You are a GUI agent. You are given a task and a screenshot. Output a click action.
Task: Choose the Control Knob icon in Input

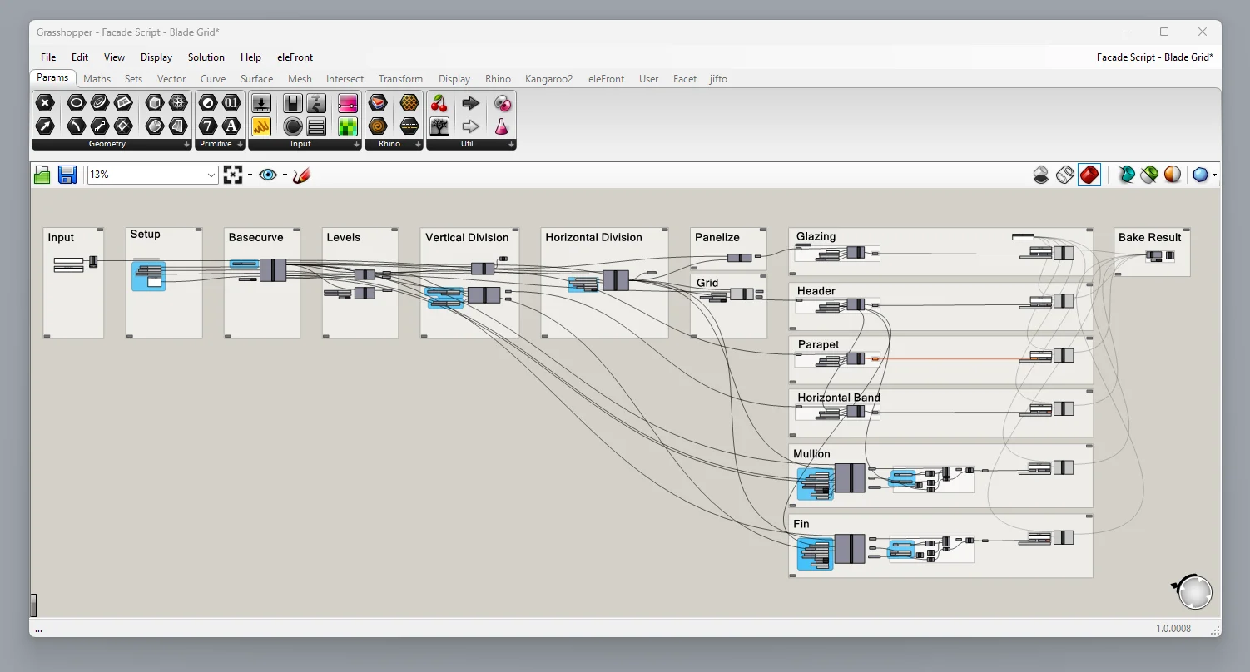(x=293, y=126)
